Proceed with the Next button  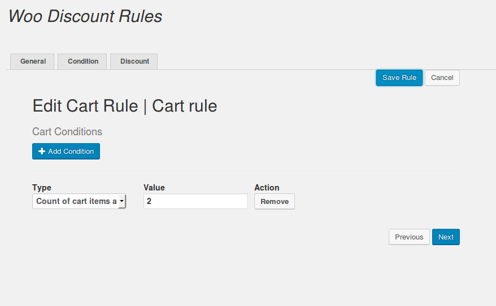[x=446, y=237]
